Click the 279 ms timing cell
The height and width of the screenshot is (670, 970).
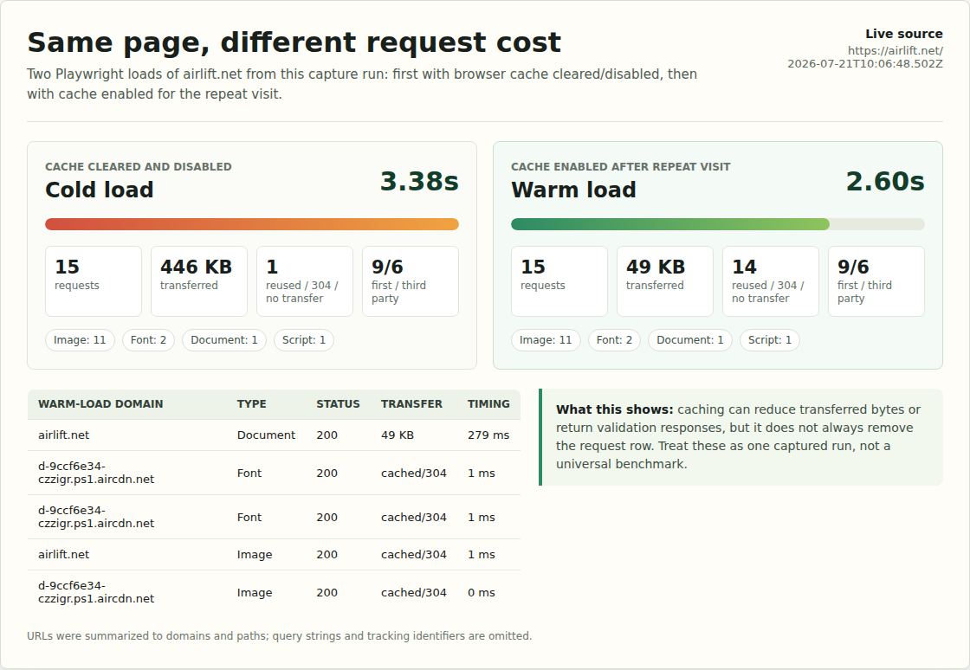488,435
